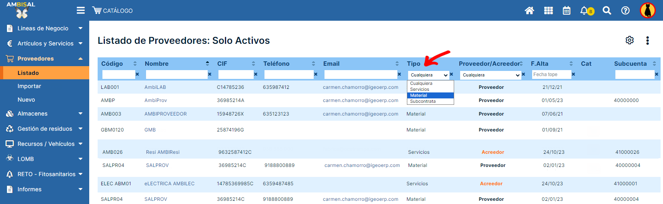Open the apps grid icon

548,11
